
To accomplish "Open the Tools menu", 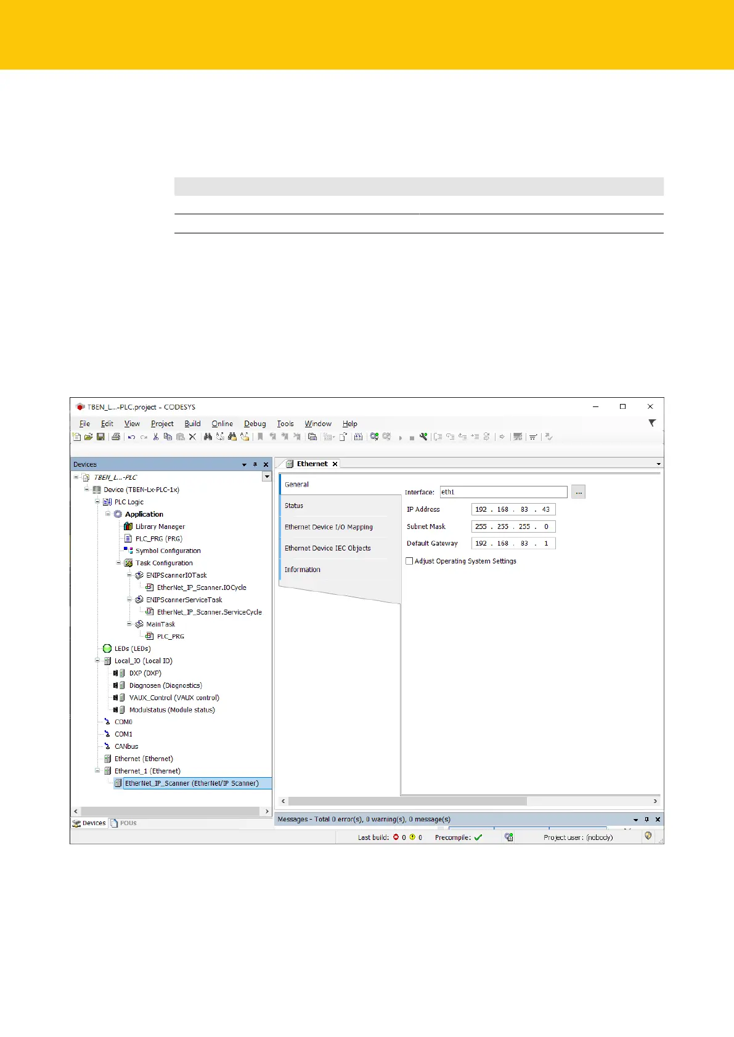I will click(x=285, y=424).
